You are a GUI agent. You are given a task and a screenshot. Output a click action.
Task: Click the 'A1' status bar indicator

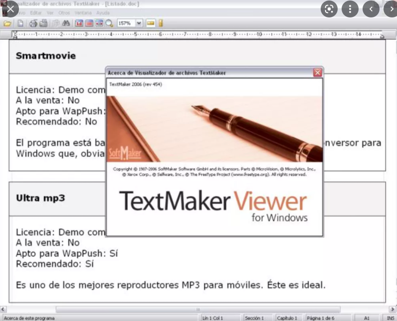tap(367, 318)
